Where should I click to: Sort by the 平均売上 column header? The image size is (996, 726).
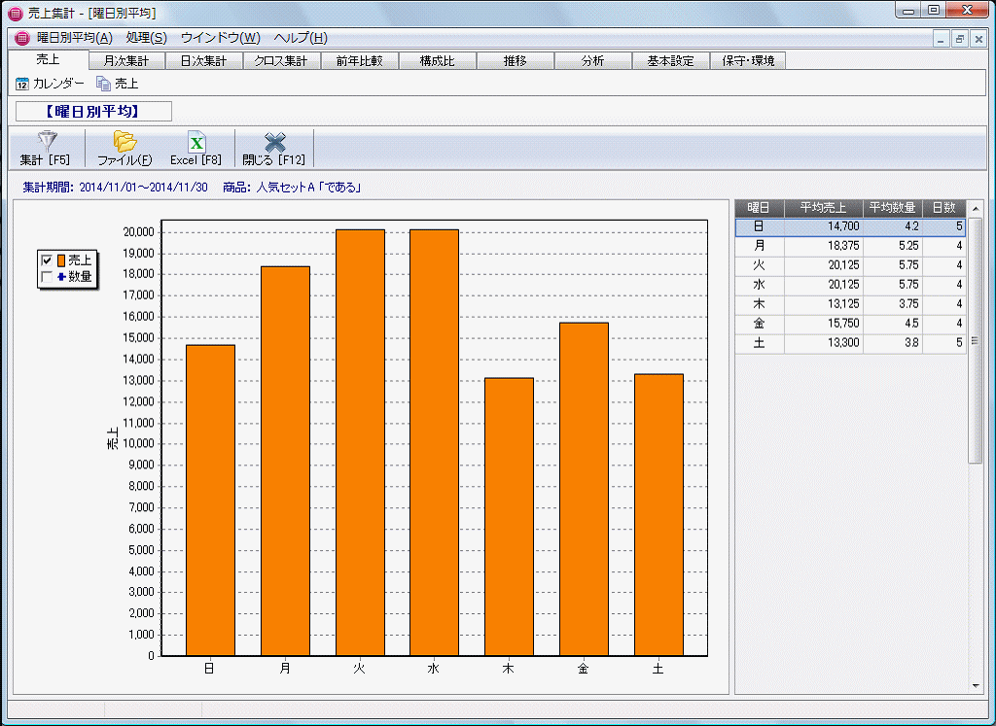[823, 208]
